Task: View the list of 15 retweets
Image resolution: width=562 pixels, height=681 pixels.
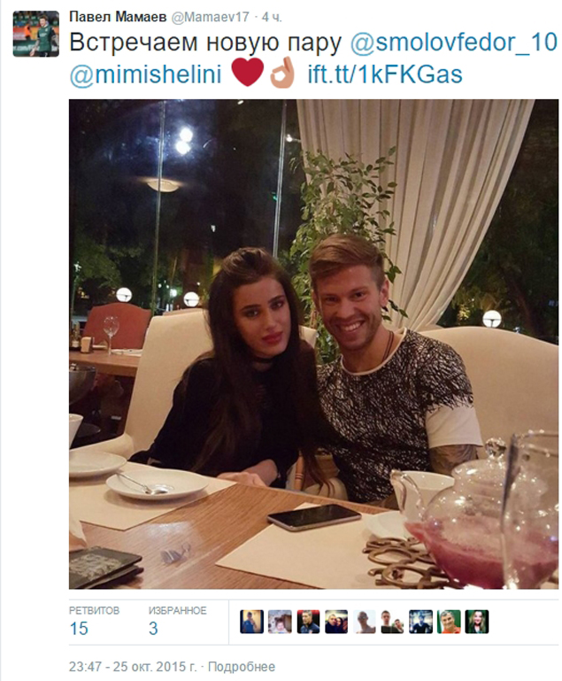Action: [x=94, y=621]
